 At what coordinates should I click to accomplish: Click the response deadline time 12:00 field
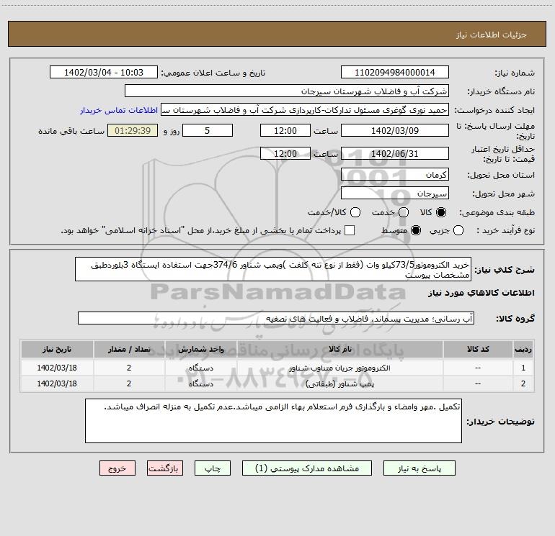pyautogui.click(x=285, y=130)
